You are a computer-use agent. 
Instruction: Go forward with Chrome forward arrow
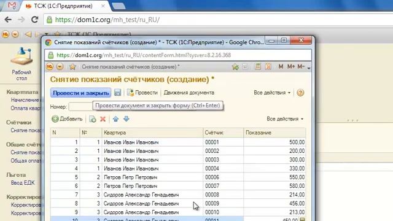(21, 20)
